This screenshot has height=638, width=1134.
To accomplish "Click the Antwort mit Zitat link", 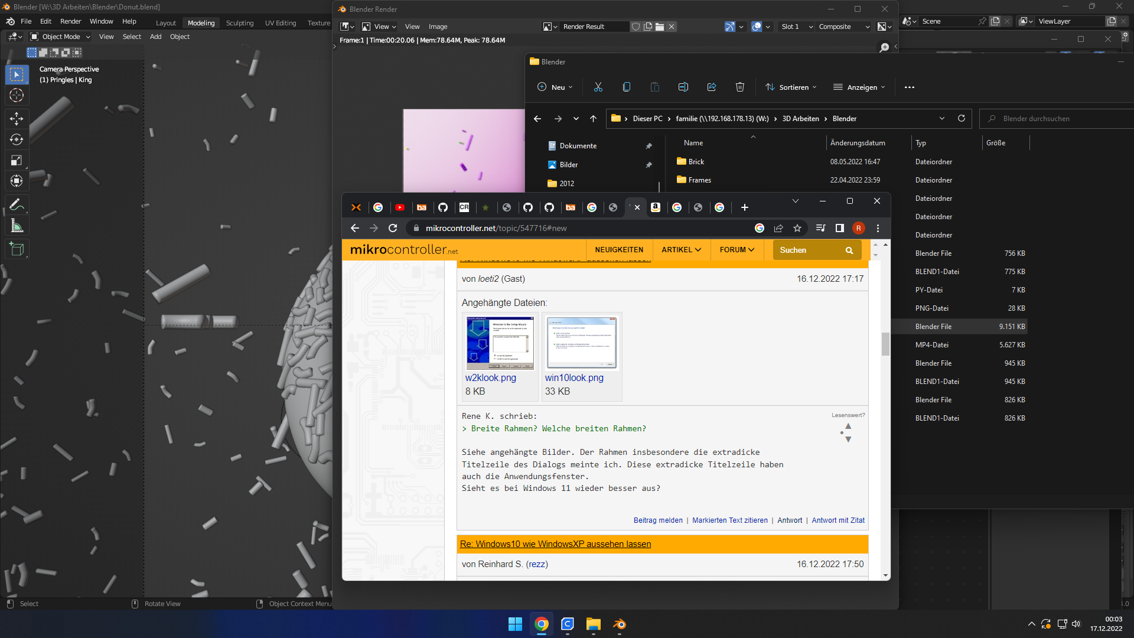I will click(x=838, y=520).
